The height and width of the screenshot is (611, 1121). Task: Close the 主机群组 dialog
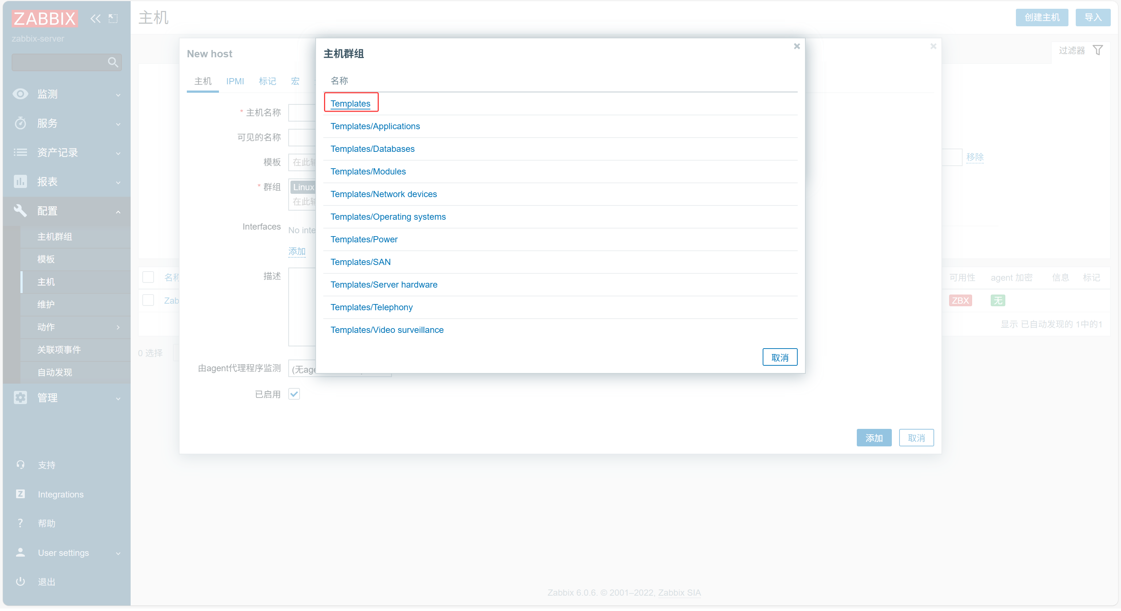point(797,46)
